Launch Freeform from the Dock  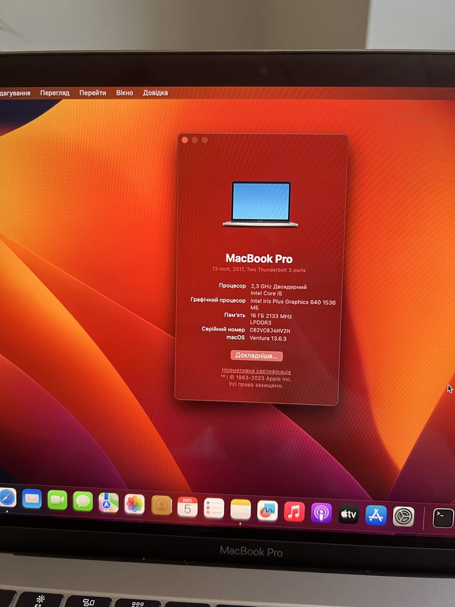click(268, 510)
